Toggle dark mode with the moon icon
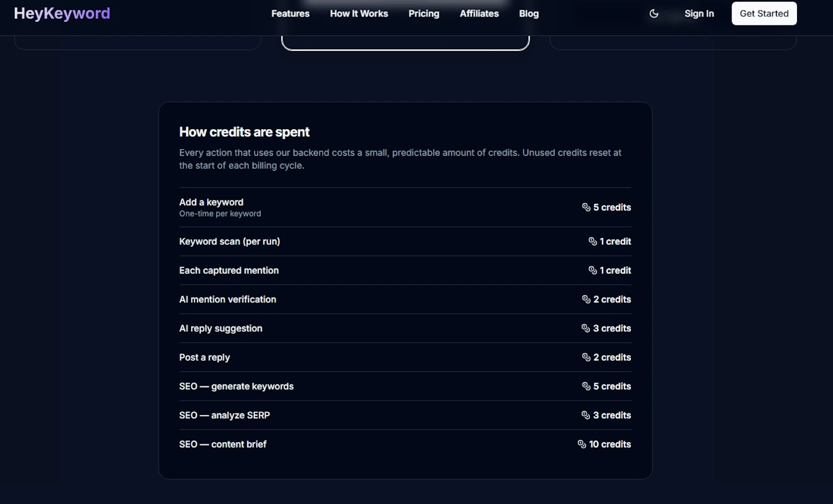The height and width of the screenshot is (504, 833). coord(654,14)
